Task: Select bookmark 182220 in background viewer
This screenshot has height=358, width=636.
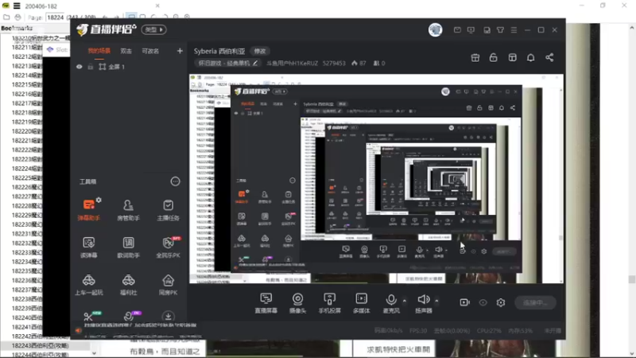Action: 26,131
